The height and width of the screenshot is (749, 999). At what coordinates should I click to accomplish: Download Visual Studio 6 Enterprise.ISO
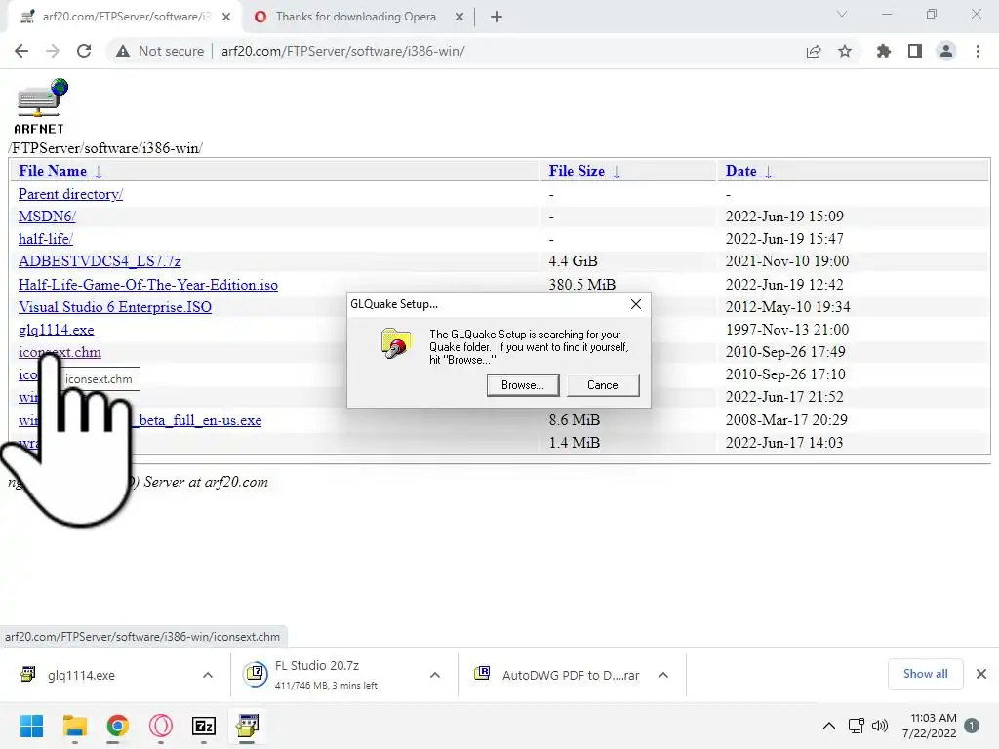coord(115,307)
